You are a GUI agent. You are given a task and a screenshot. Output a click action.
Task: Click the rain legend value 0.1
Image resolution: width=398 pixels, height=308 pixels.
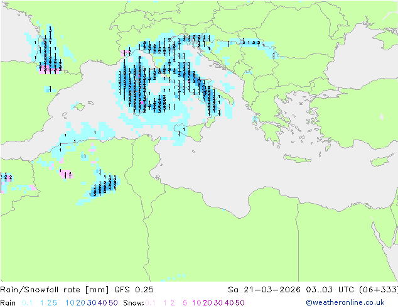27,303
